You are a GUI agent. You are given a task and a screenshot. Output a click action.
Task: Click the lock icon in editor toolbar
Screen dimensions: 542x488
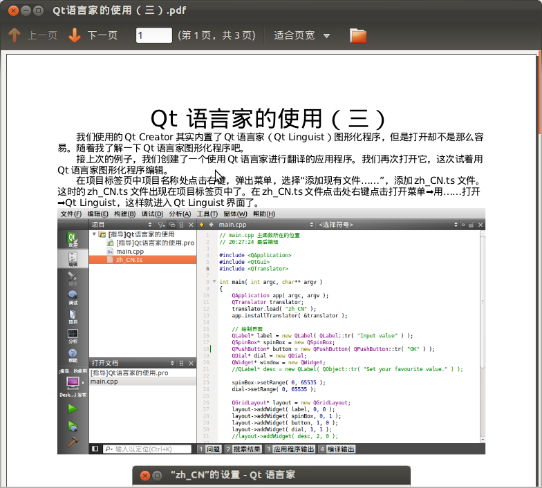[471, 225]
